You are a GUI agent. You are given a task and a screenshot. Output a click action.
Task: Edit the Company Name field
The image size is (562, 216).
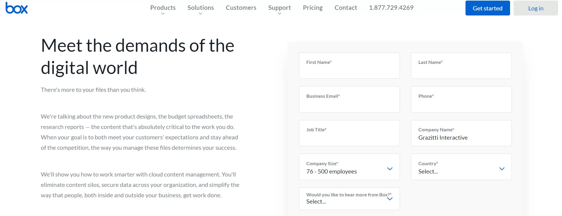pos(461,137)
